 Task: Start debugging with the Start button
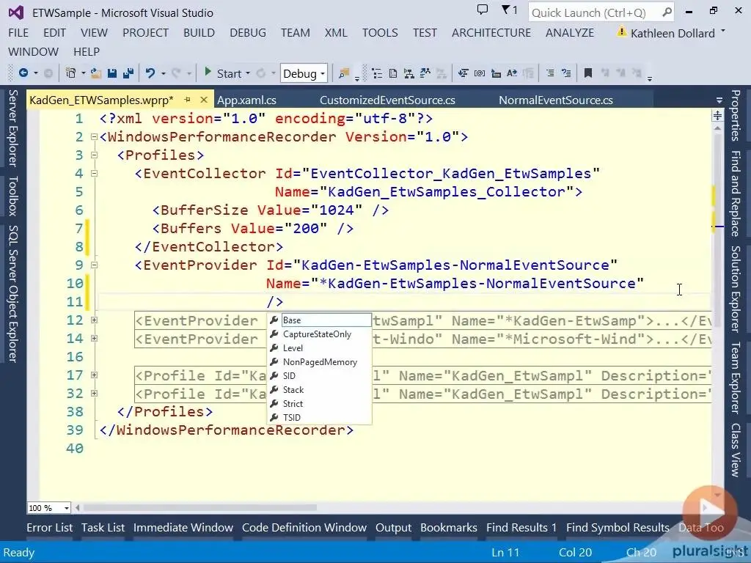coord(223,73)
